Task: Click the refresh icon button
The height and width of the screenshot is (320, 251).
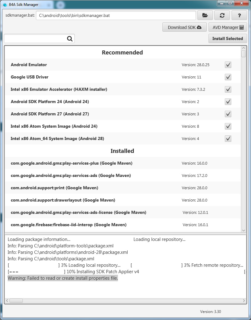Action: coord(222,15)
